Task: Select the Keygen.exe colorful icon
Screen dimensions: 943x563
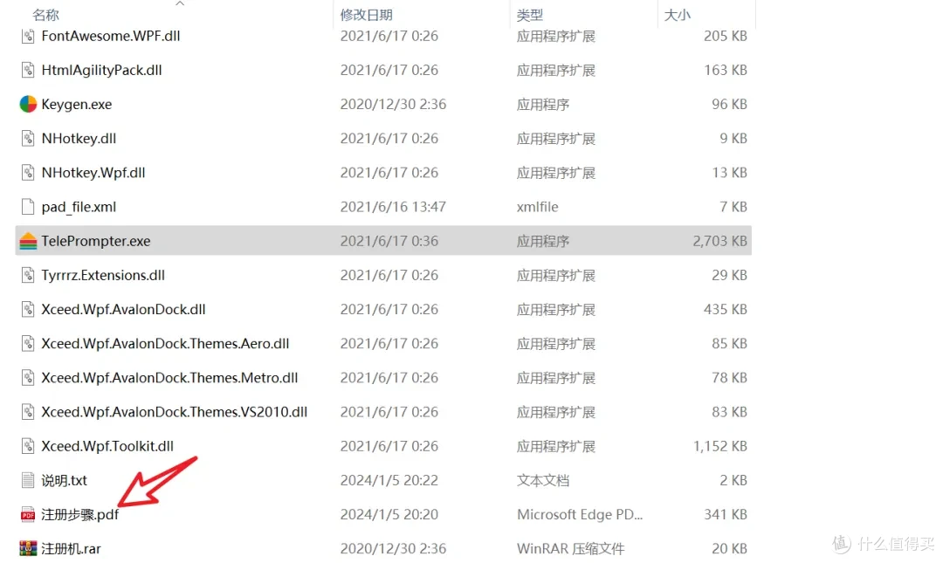Action: (28, 104)
